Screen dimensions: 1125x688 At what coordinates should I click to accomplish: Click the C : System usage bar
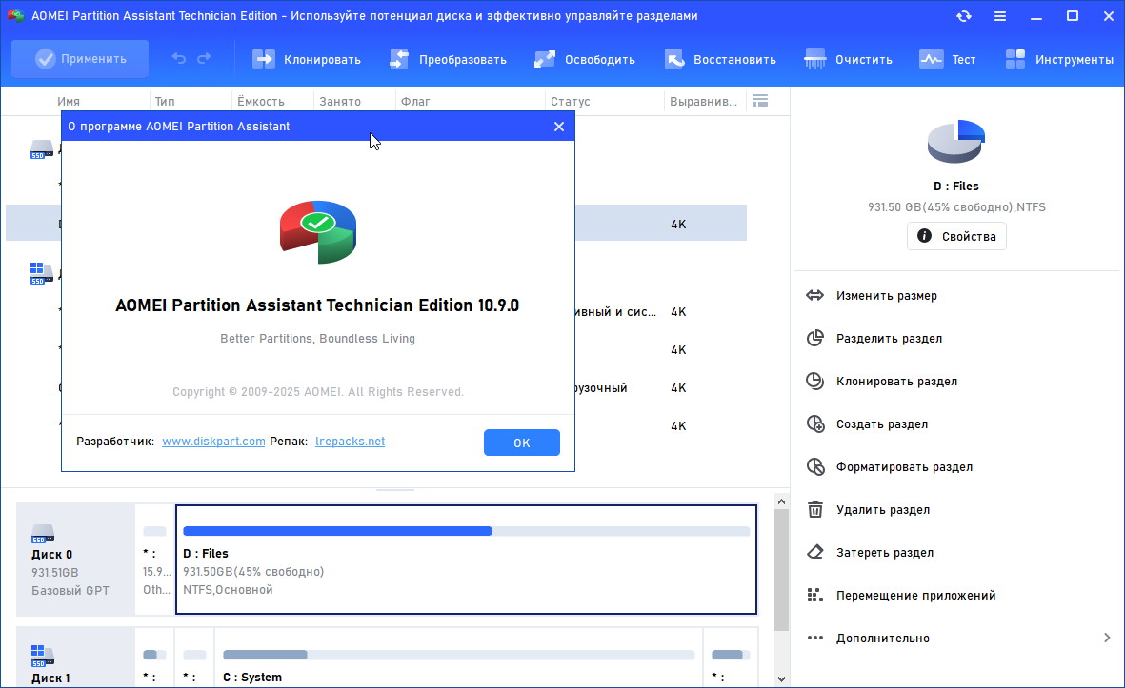pos(458,655)
